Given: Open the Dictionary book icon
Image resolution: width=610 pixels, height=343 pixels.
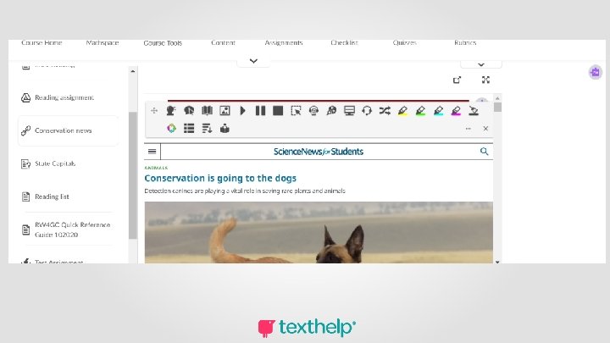Looking at the screenshot, I should [x=207, y=111].
